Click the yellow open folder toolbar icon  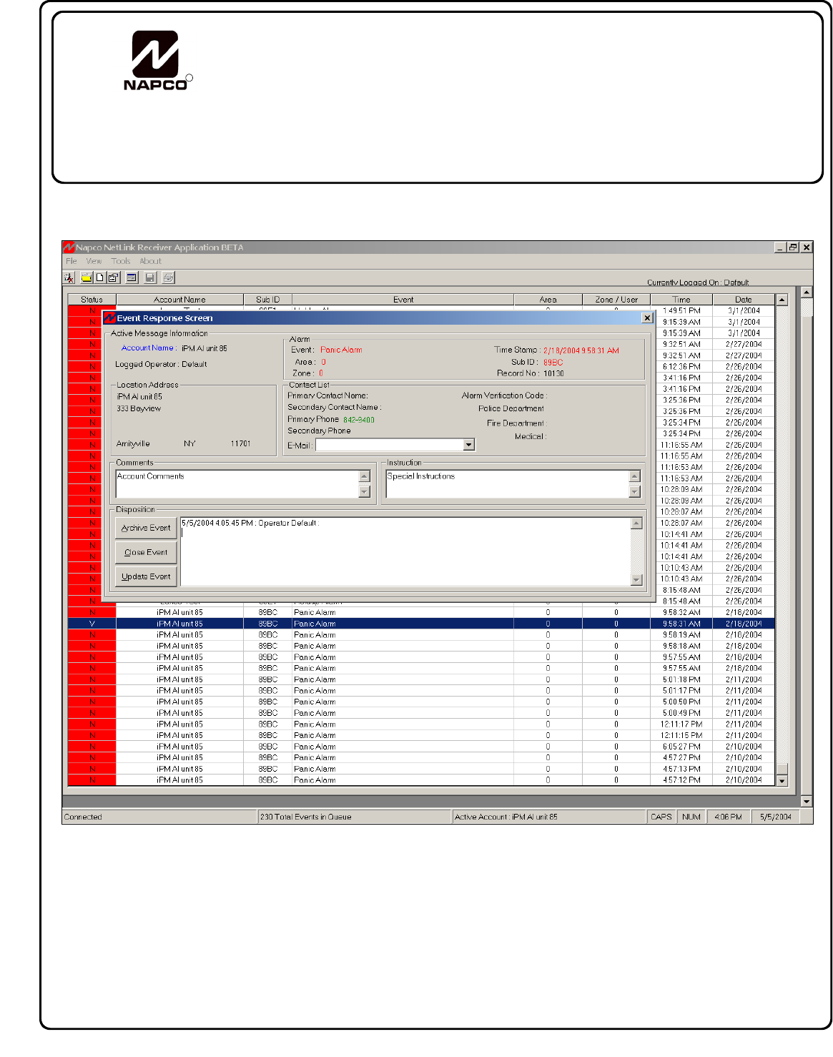point(87,277)
